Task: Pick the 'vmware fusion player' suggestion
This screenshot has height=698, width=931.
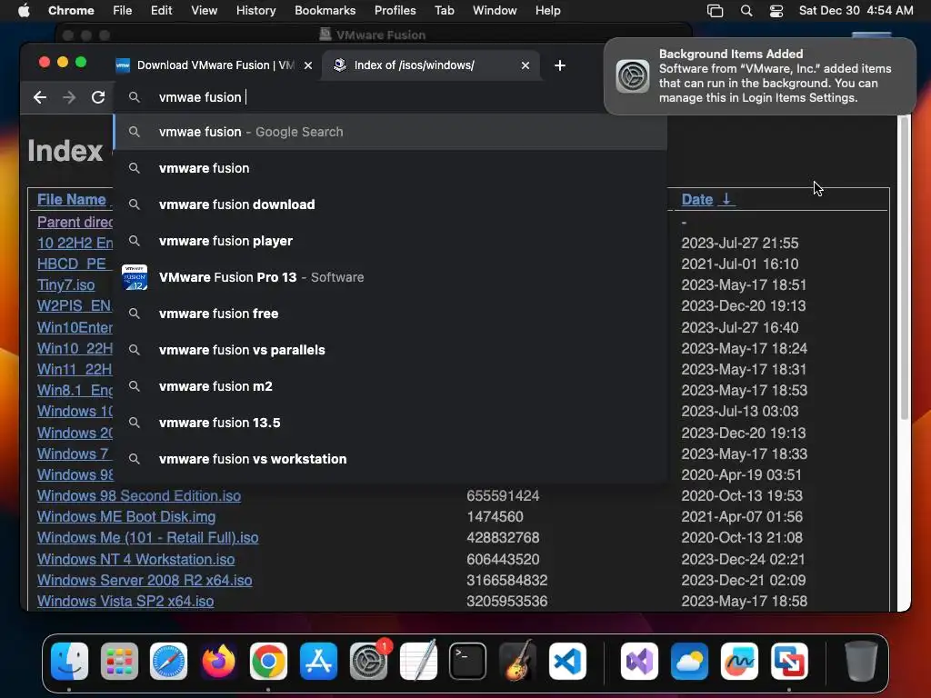Action: (x=391, y=241)
